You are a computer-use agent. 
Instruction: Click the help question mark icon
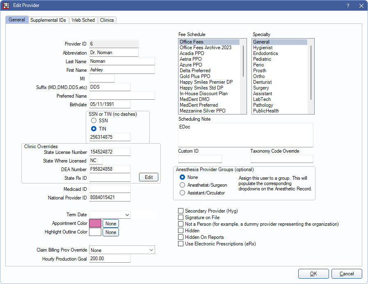(348, 5)
